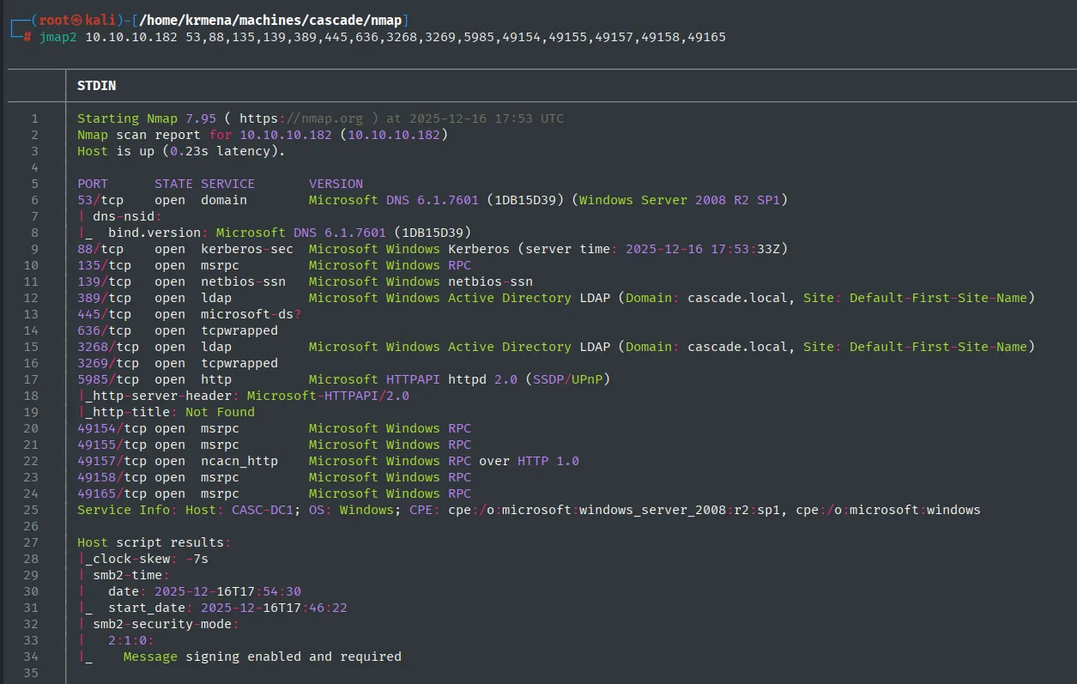Click the "5985/tcp" port entry

(108, 379)
